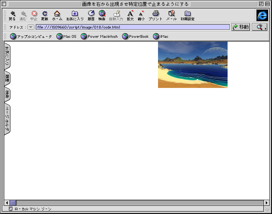Click the horizontal scrollbar thumb
The width and height of the screenshot is (272, 214).
pyautogui.click(x=13, y=202)
